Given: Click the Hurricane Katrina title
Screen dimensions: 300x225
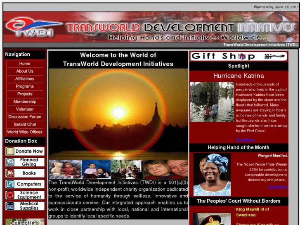Looking at the screenshot, I should (239, 76).
